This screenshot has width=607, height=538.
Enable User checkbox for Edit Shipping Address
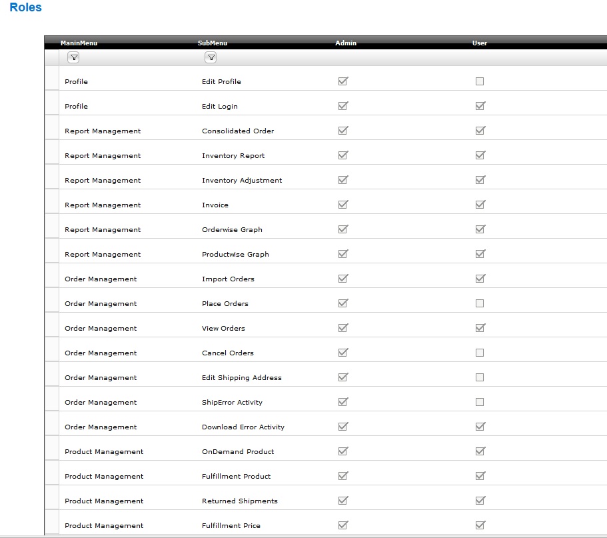click(x=480, y=377)
